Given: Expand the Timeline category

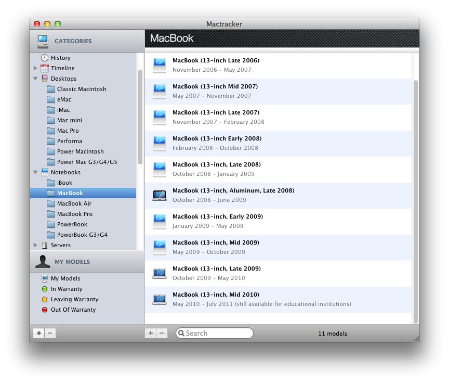Looking at the screenshot, I should (35, 68).
